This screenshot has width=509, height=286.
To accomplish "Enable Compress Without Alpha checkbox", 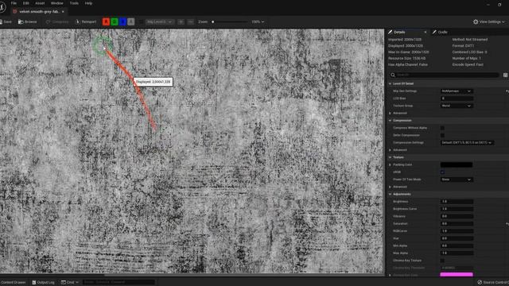I will tap(442, 128).
